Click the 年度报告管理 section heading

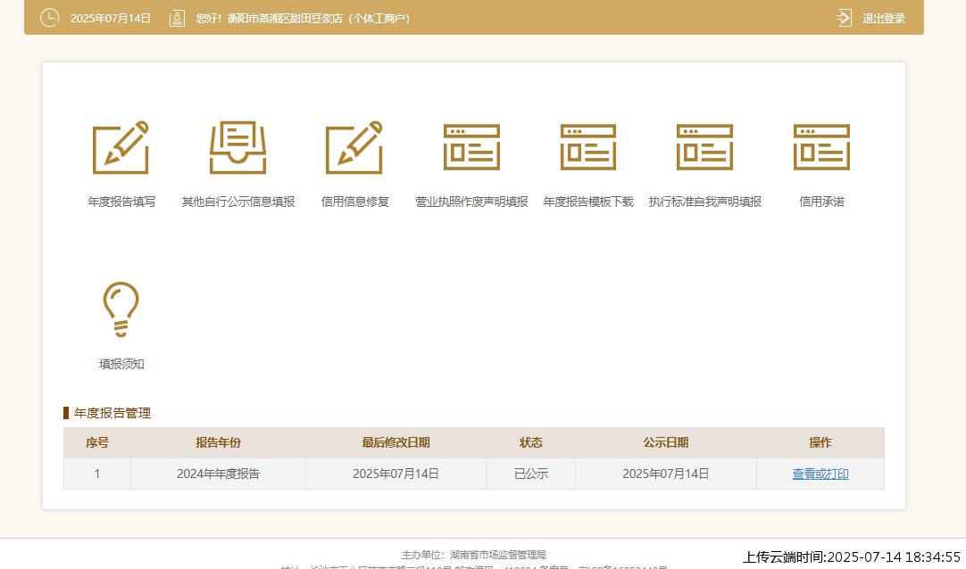click(112, 413)
